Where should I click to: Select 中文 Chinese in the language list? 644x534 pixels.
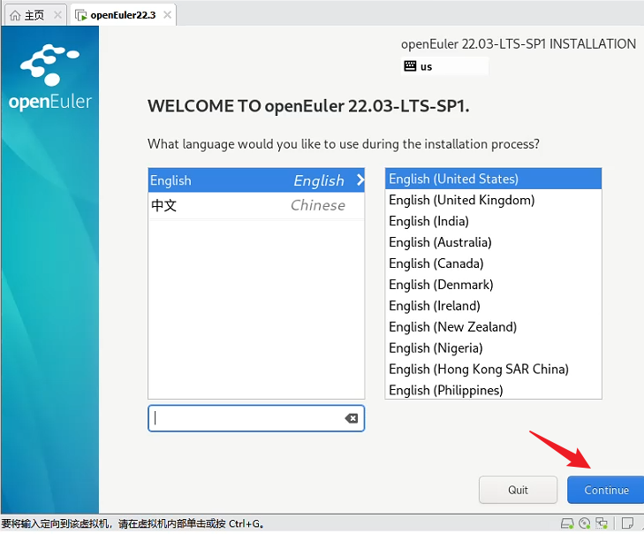256,205
